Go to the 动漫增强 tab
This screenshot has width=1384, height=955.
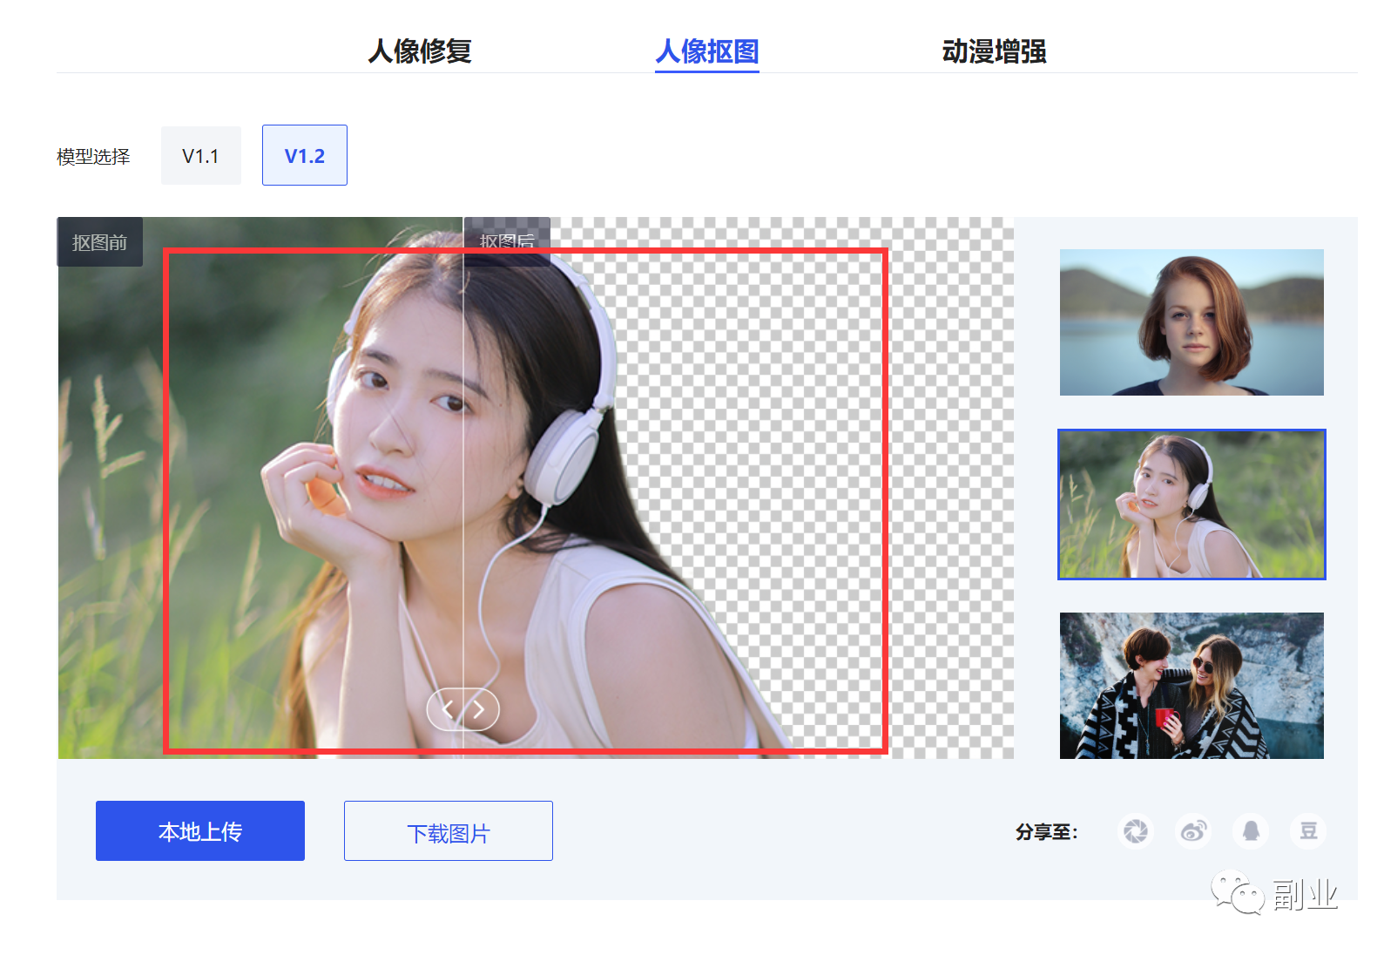[994, 51]
